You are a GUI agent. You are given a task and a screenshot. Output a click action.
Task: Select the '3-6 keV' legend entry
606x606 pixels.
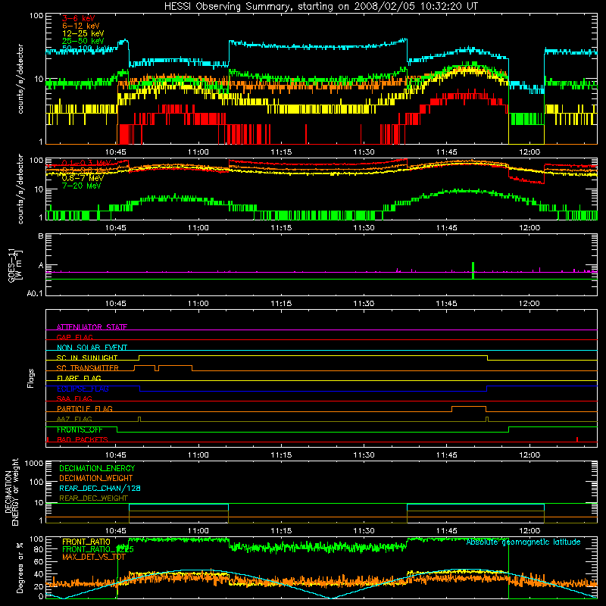pos(78,18)
